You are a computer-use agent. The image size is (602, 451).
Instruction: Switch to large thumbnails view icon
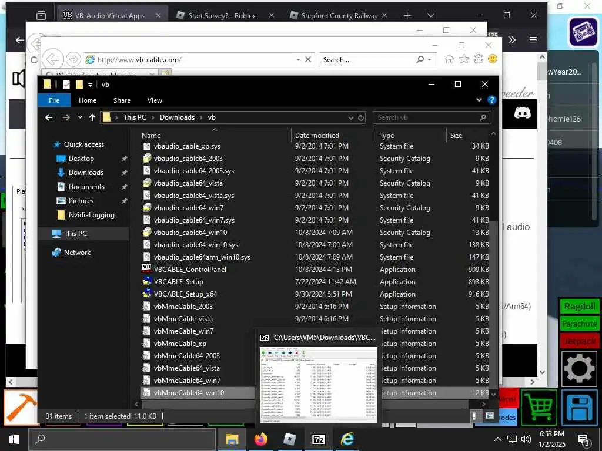490,416
